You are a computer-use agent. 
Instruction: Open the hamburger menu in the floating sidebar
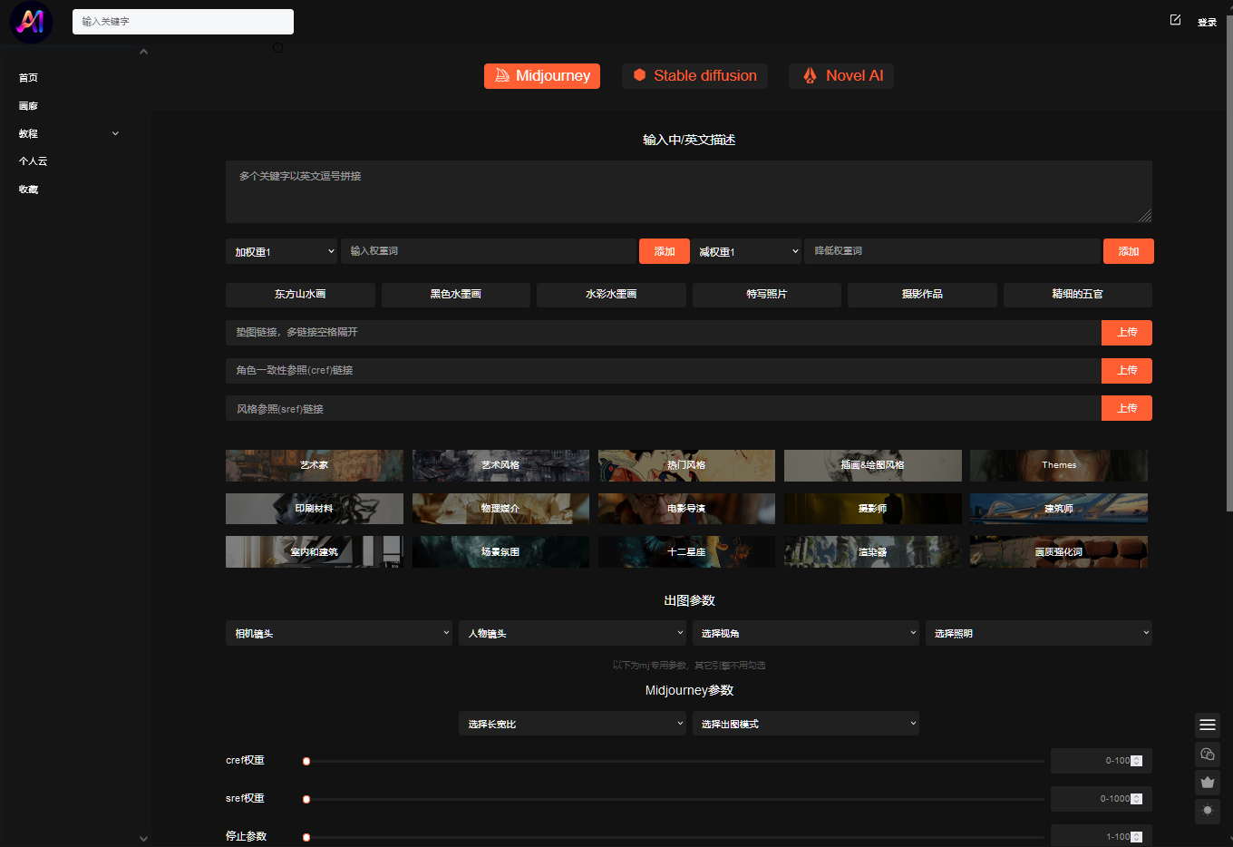point(1207,725)
